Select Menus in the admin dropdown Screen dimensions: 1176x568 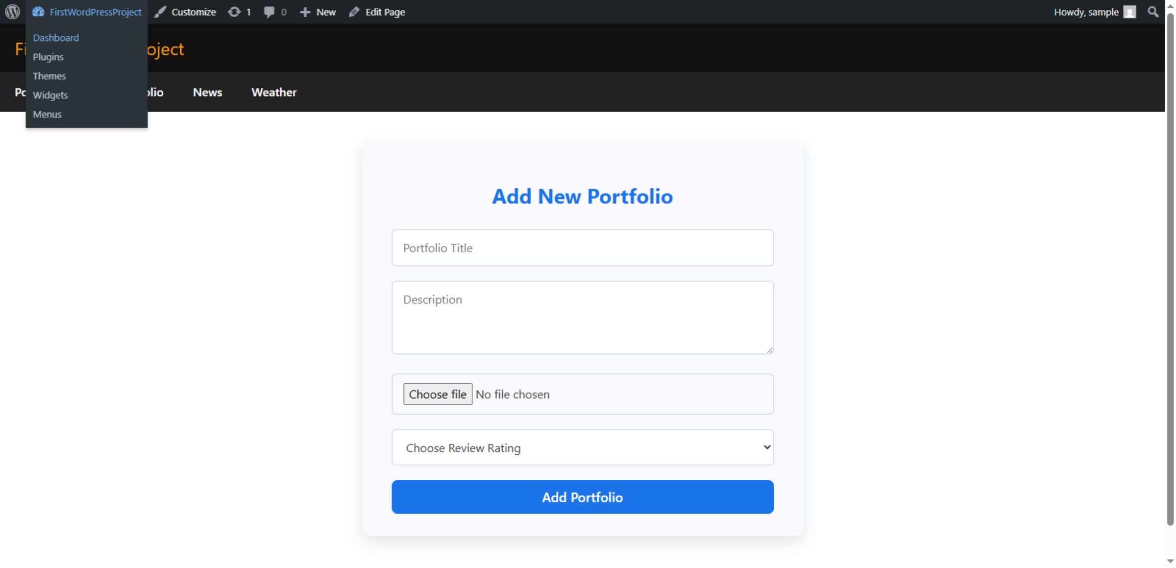click(x=47, y=114)
